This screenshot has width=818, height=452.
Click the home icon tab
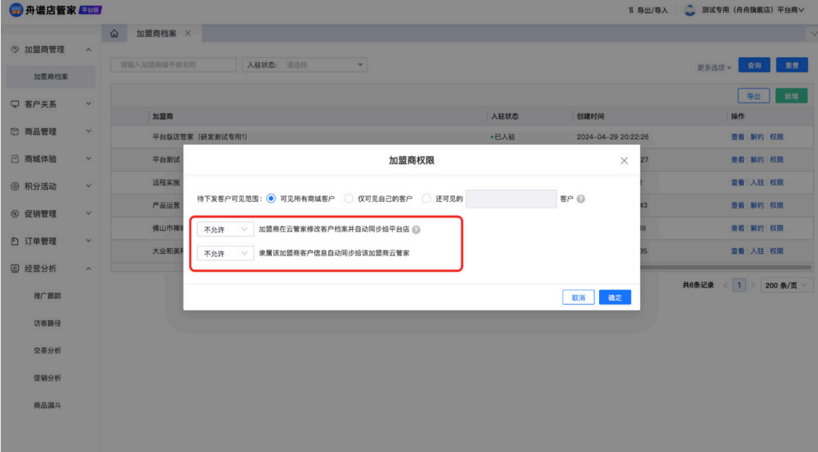tap(115, 33)
